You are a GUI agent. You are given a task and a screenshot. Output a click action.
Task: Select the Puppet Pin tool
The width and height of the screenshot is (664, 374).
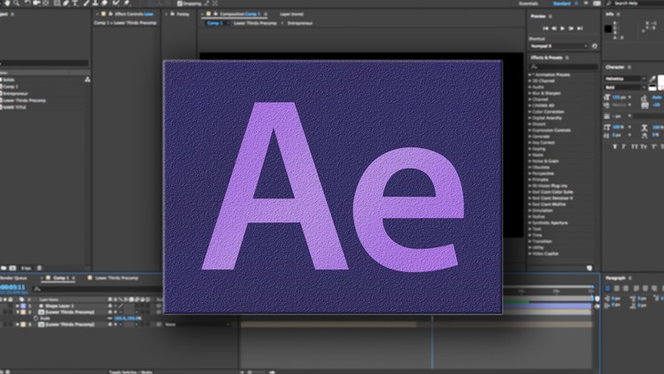point(127,3)
